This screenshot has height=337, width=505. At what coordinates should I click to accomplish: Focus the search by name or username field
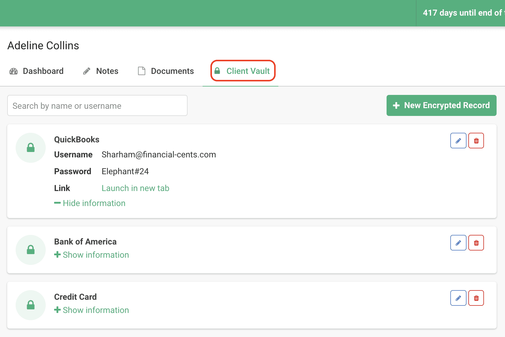(97, 106)
